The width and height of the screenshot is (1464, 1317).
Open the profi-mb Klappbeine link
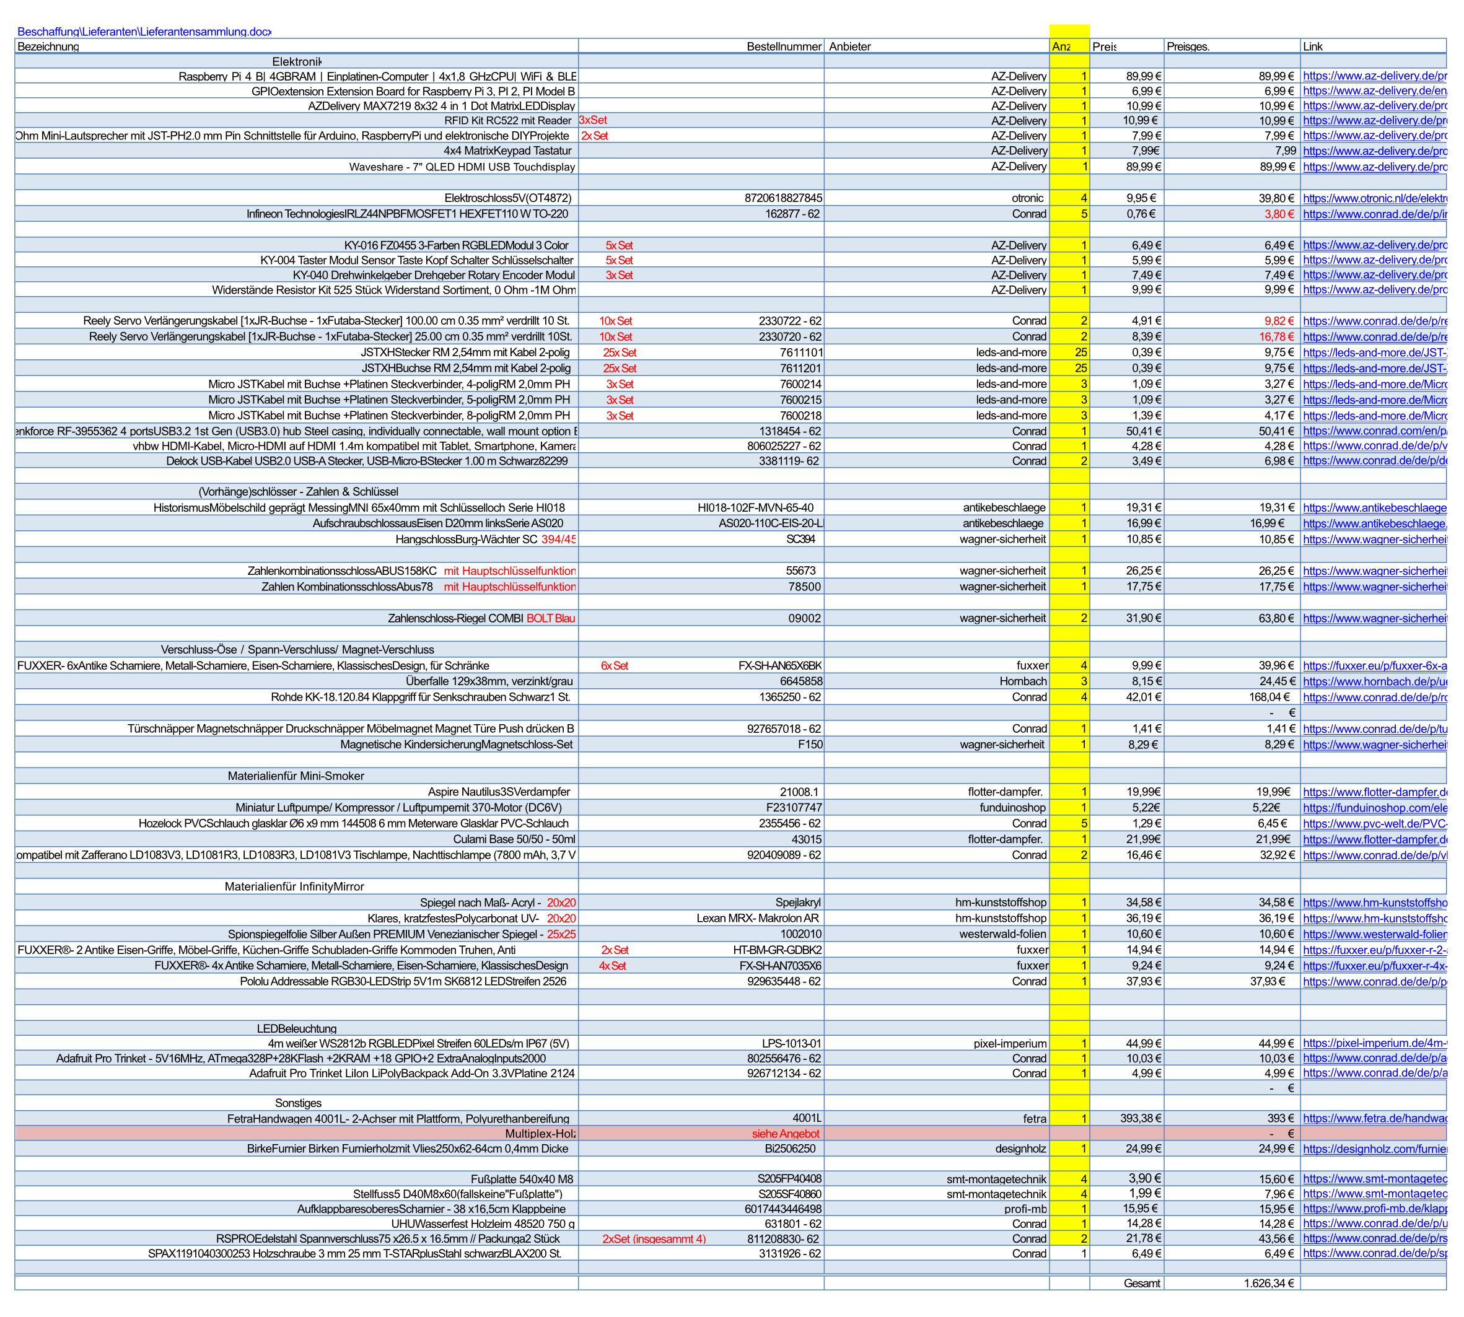click(1374, 1209)
